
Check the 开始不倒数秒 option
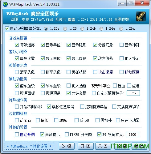point(17,107)
